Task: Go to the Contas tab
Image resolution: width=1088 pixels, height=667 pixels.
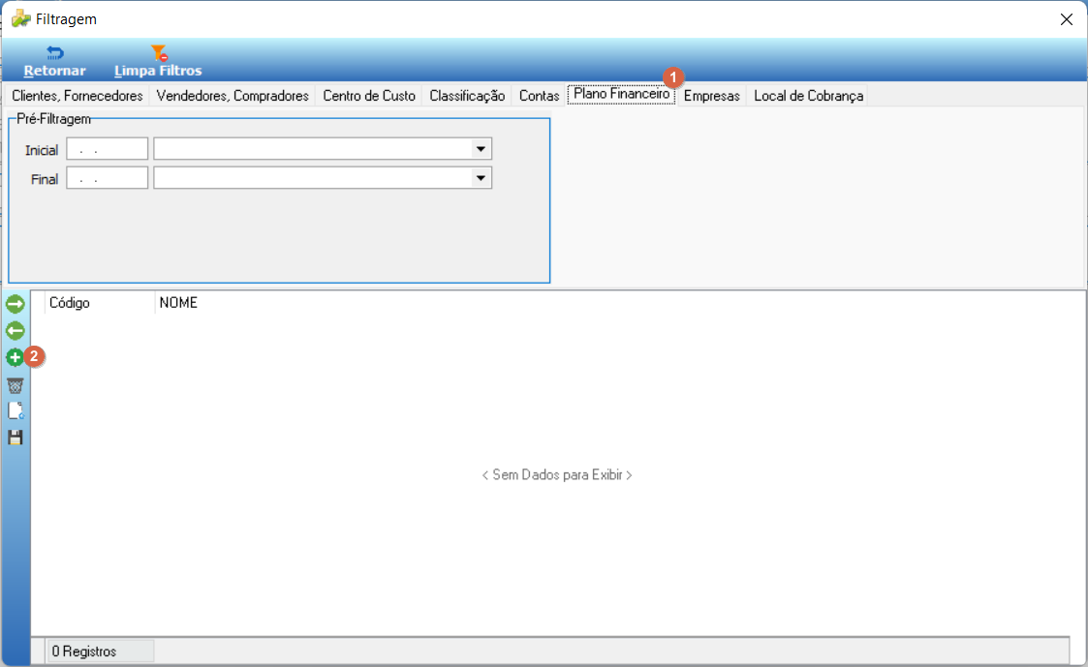Action: coord(539,96)
